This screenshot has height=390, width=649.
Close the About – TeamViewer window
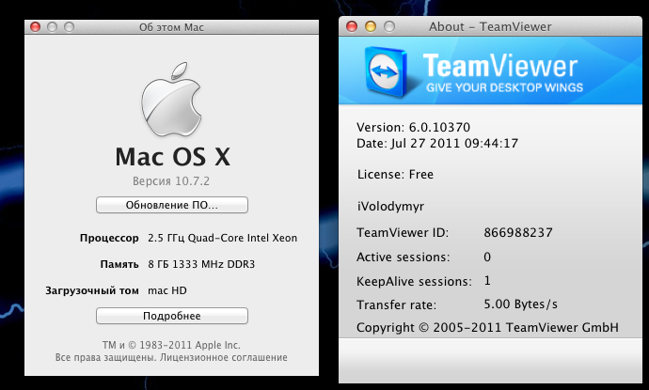pos(352,26)
